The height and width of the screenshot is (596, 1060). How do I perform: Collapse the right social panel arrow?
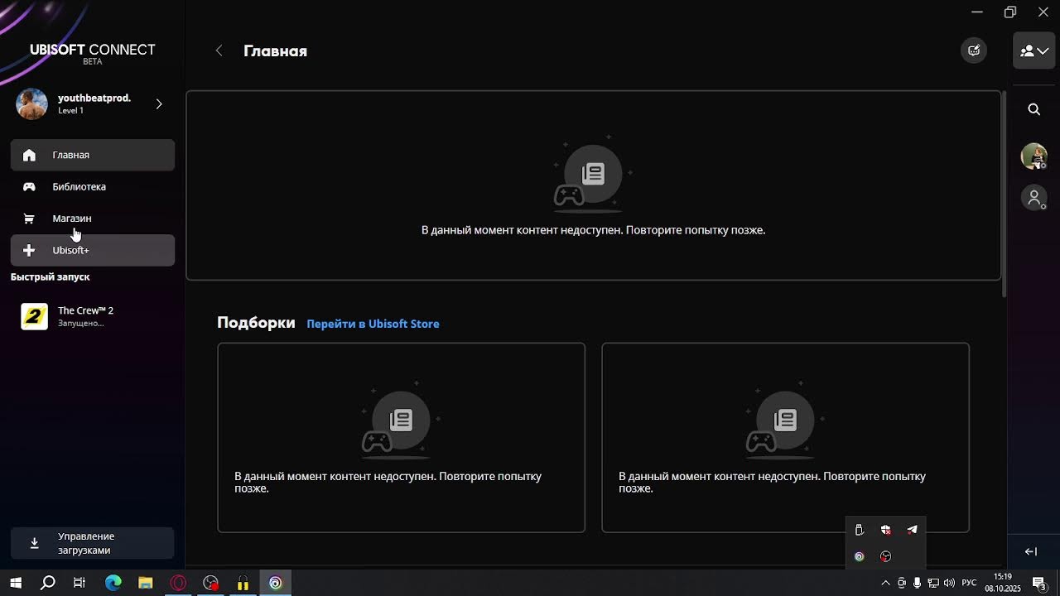[x=1031, y=551]
